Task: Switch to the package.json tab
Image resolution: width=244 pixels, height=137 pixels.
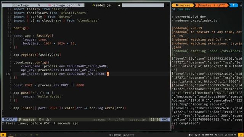Action: [63, 5]
